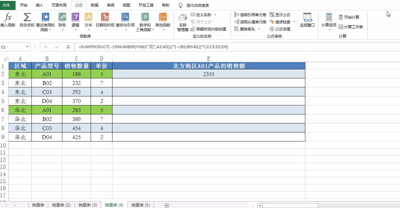Click the Evaluate Formula icon

[279, 29]
